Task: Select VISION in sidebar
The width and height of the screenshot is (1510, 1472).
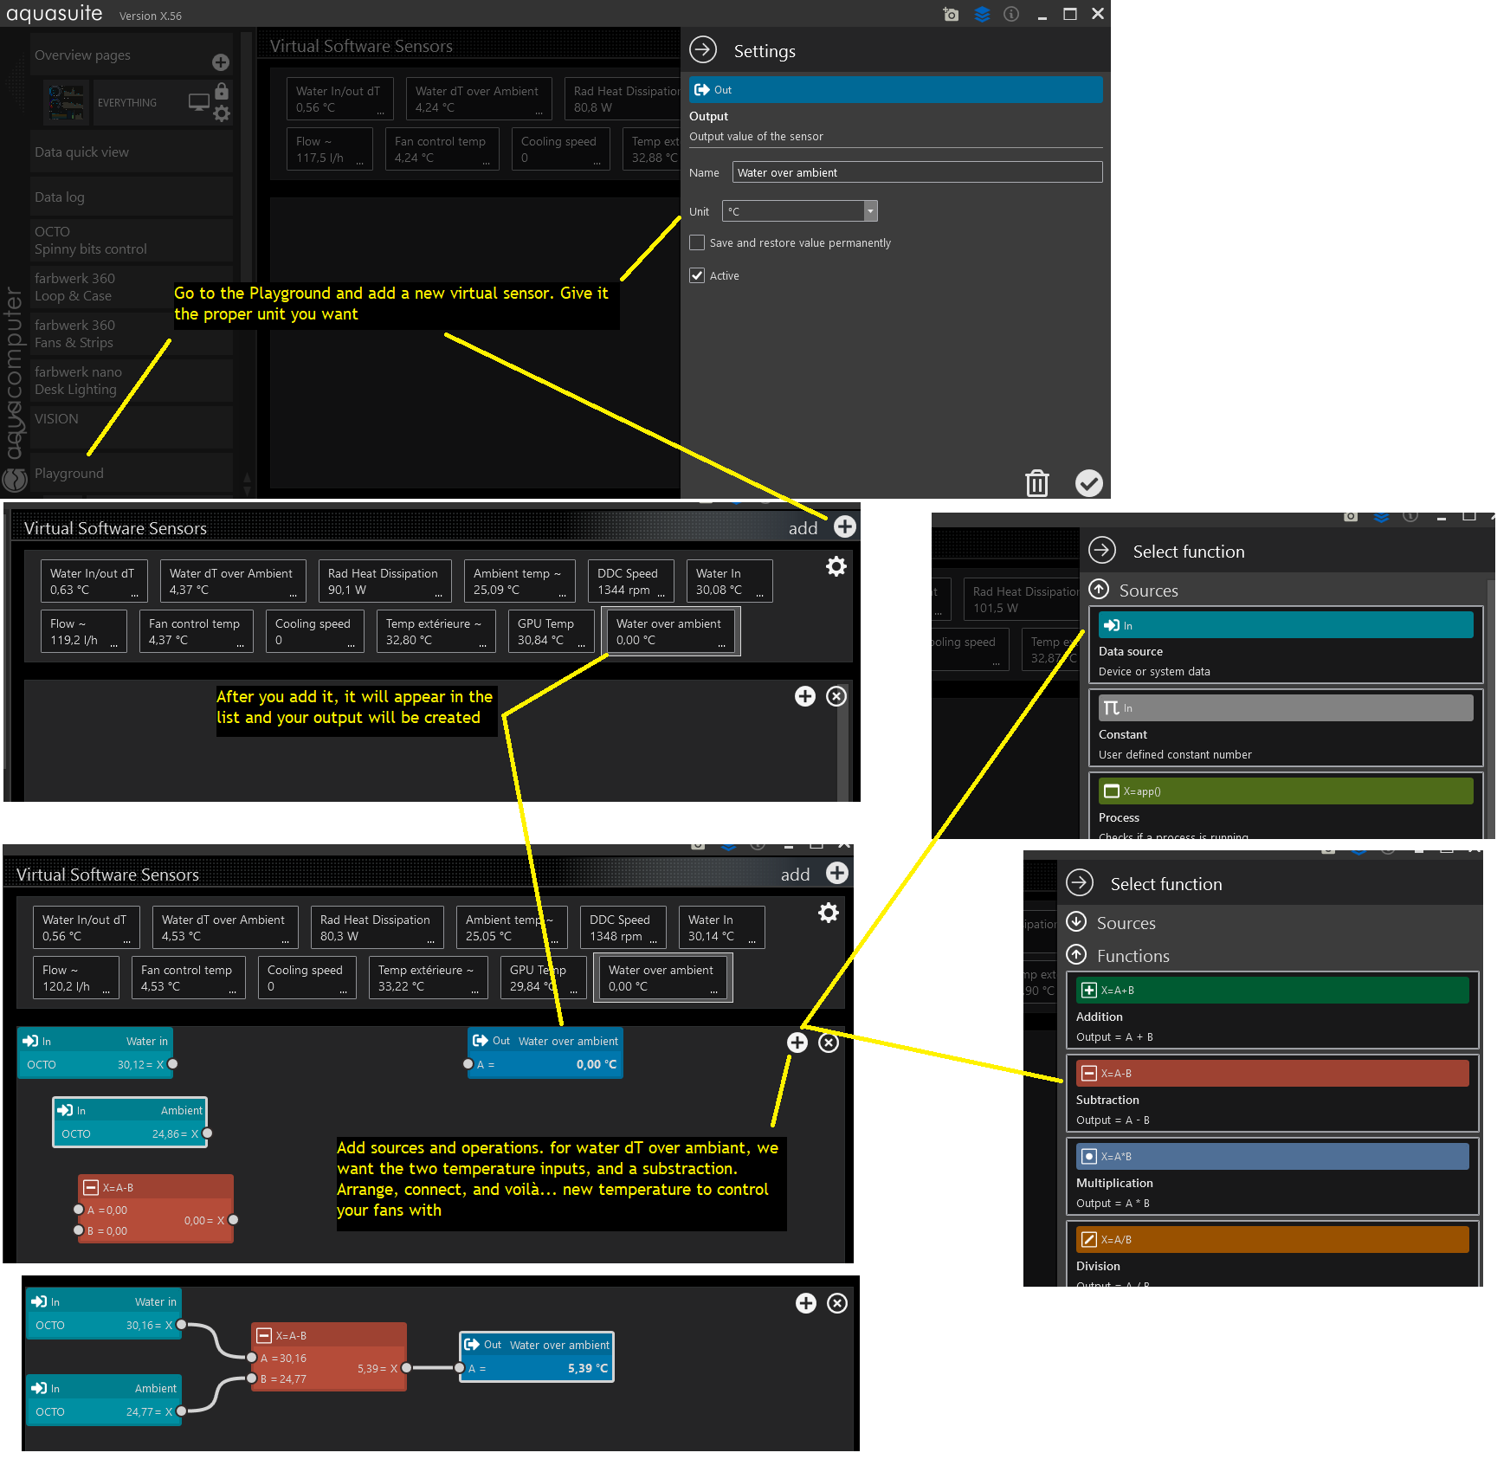Action: pyautogui.click(x=132, y=428)
